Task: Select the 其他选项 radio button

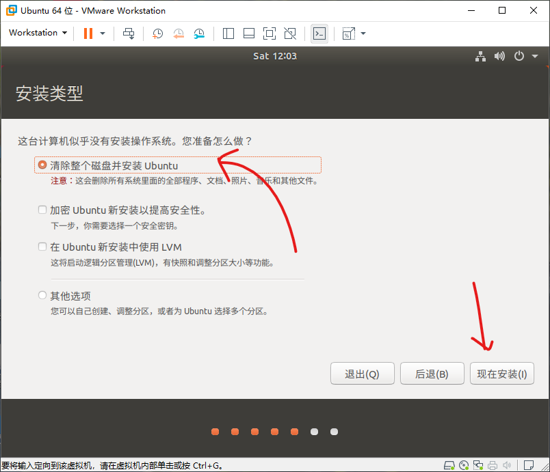Action: [42, 296]
